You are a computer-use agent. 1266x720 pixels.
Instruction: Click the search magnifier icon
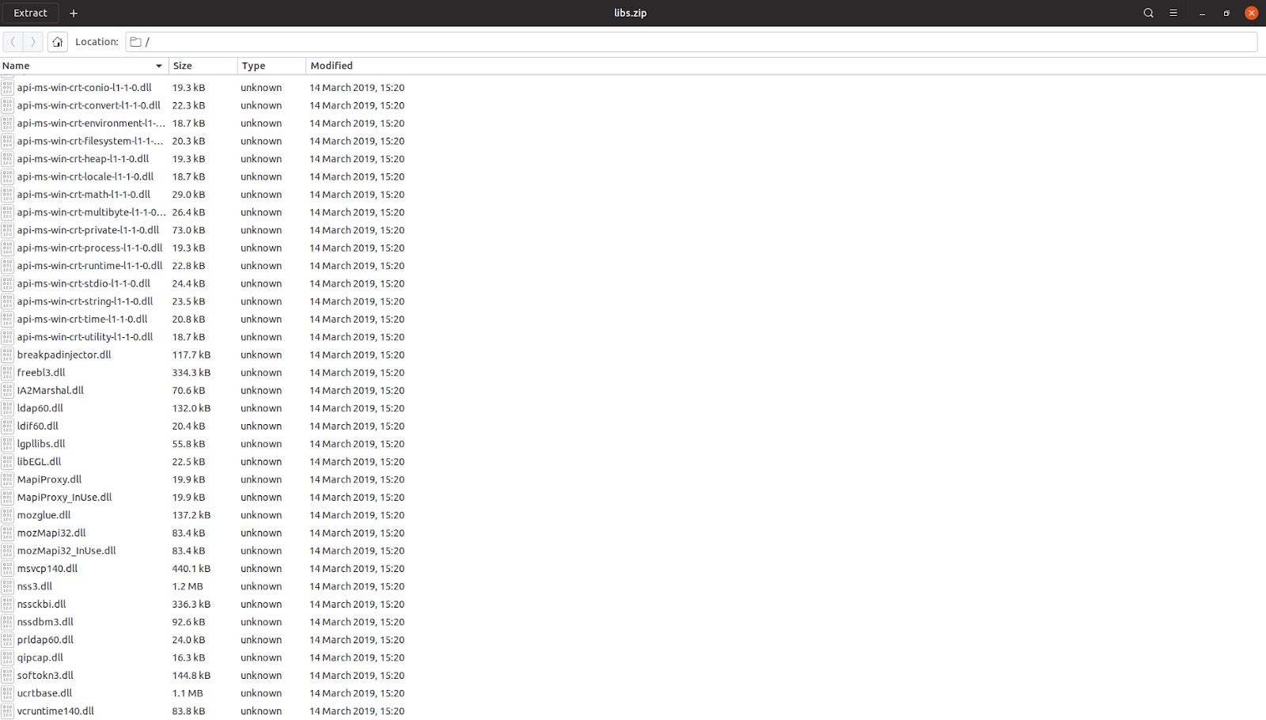click(1148, 13)
